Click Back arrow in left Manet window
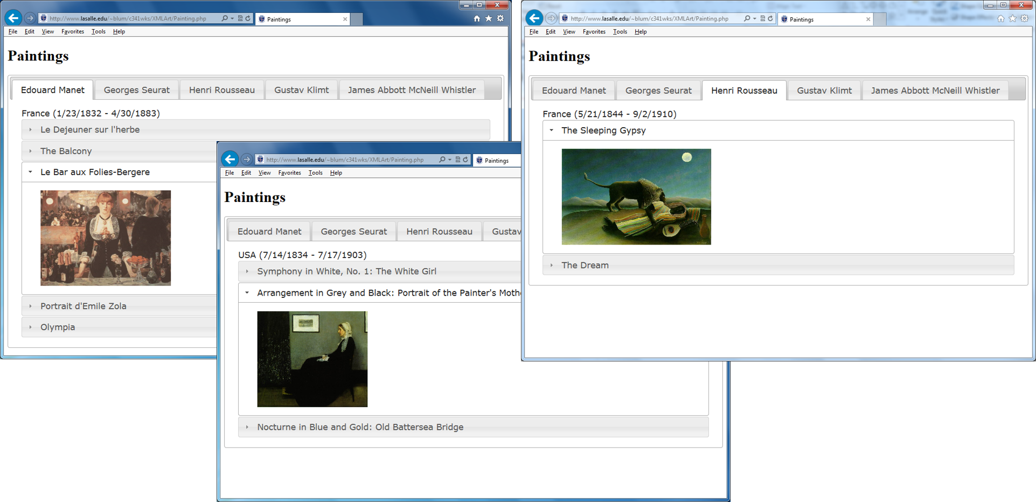 pyautogui.click(x=13, y=18)
